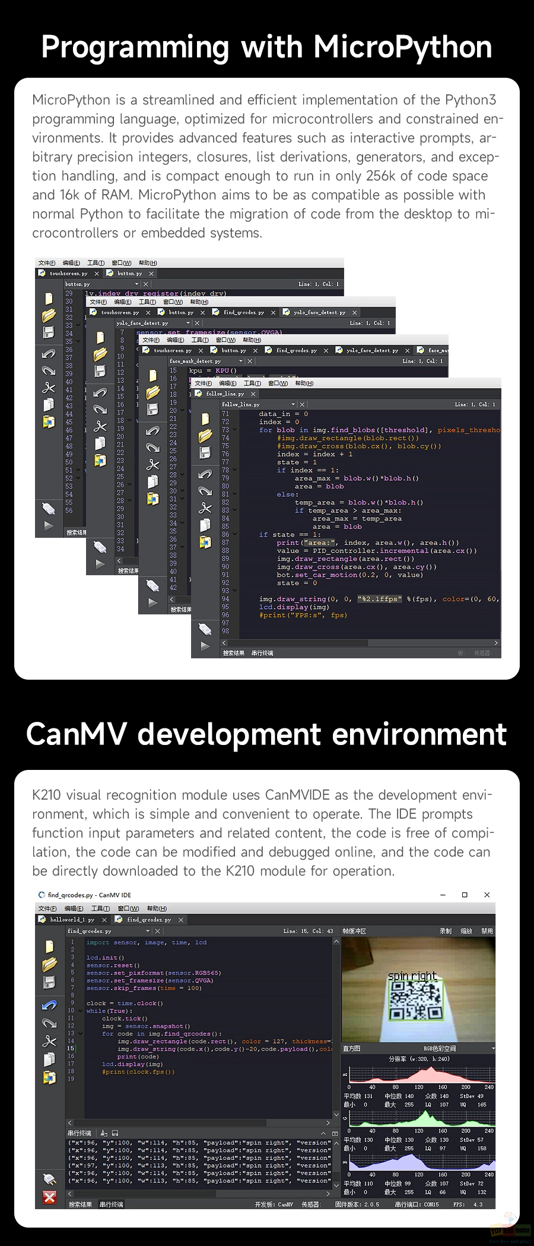Open 编辑 menu in find_qrcodes.py CanMV IDE window
The height and width of the screenshot is (1246, 534).
74,908
